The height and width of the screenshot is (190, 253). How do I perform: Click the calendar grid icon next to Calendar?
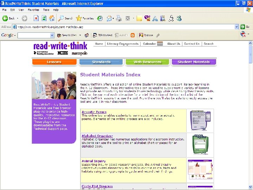click(160, 44)
